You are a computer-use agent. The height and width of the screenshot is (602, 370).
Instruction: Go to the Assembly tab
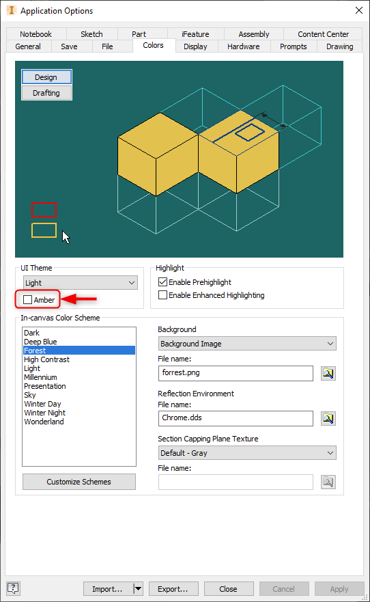click(254, 34)
